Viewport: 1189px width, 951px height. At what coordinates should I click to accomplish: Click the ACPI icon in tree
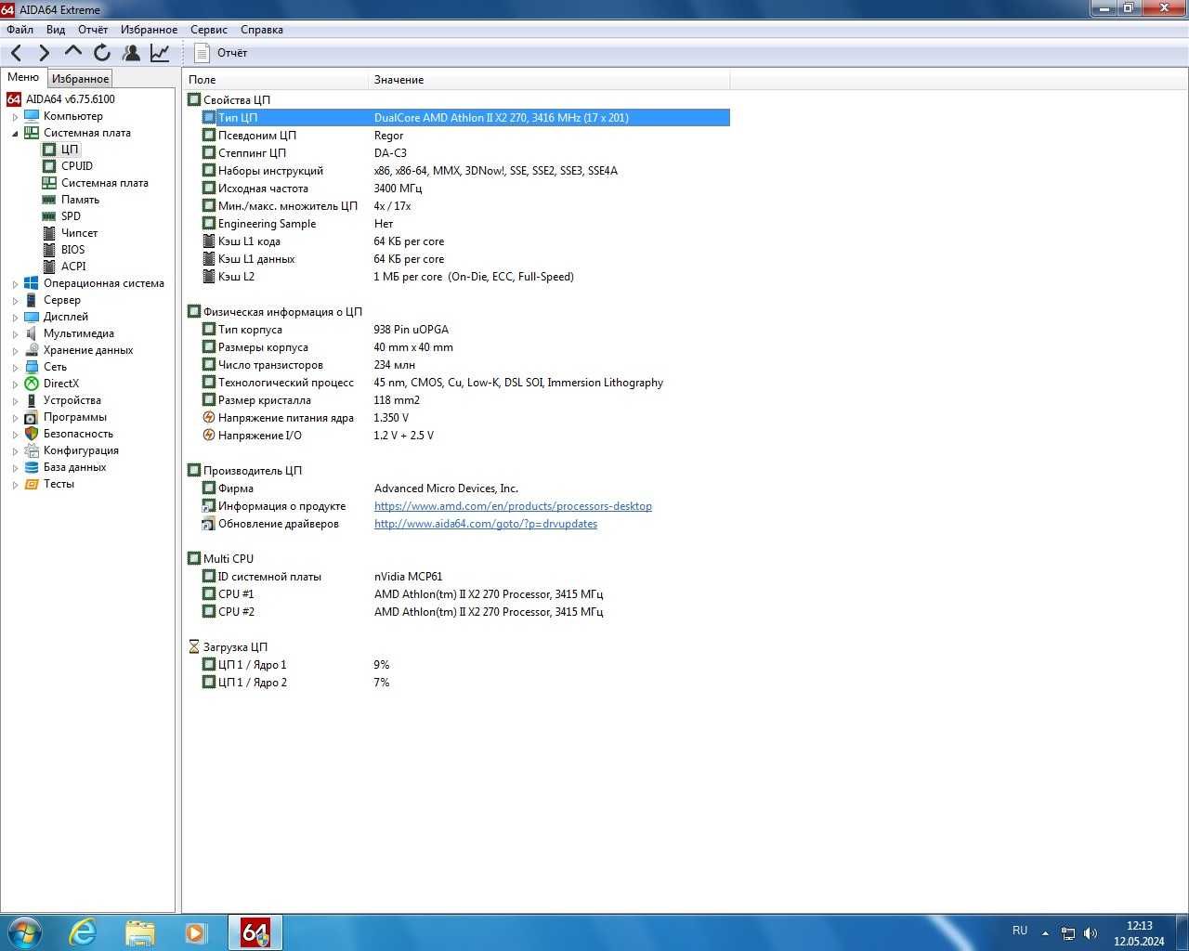(x=49, y=267)
